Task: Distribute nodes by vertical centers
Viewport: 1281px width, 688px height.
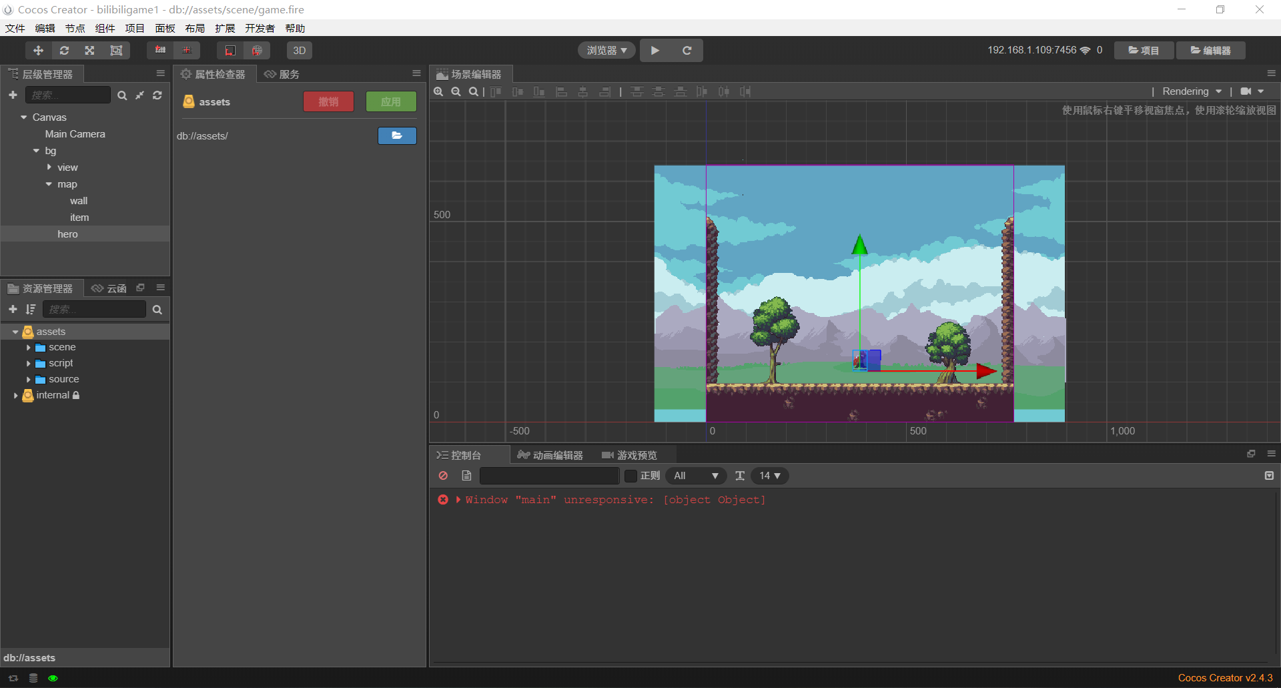Action: click(659, 91)
